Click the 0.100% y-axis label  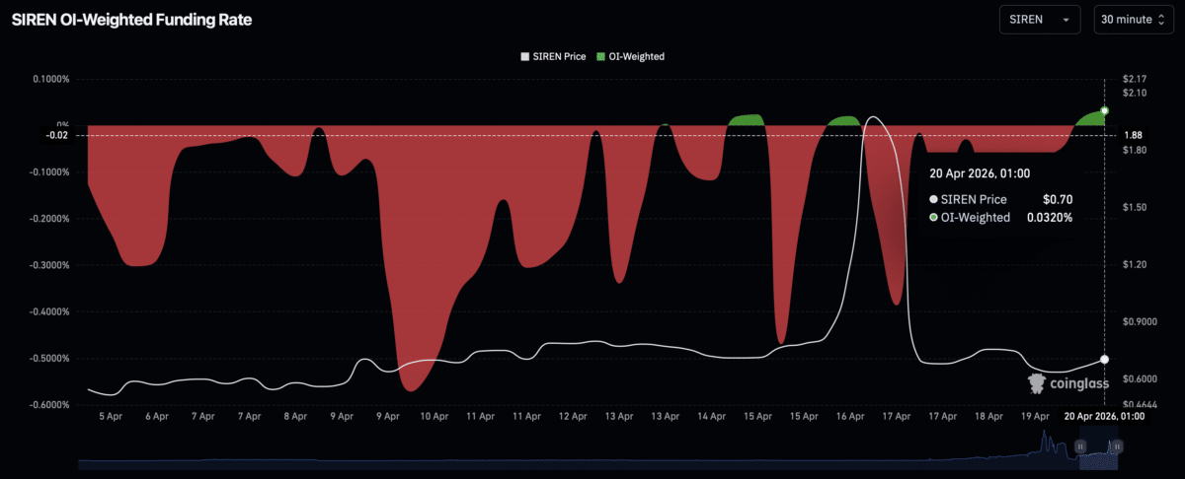pyautogui.click(x=50, y=79)
